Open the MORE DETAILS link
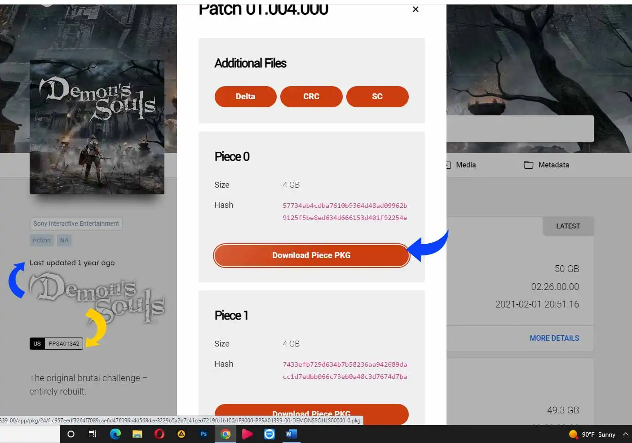The image size is (632, 443). pos(554,338)
